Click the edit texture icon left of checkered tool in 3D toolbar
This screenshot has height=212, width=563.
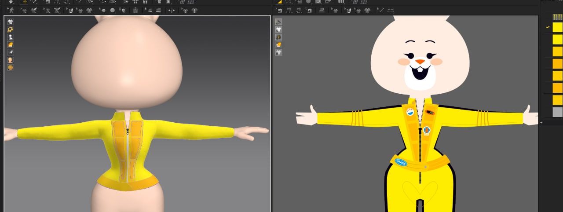(x=80, y=10)
